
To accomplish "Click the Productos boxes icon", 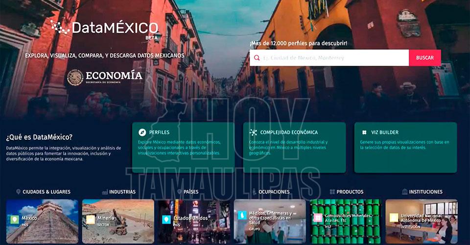I will click(332, 192).
